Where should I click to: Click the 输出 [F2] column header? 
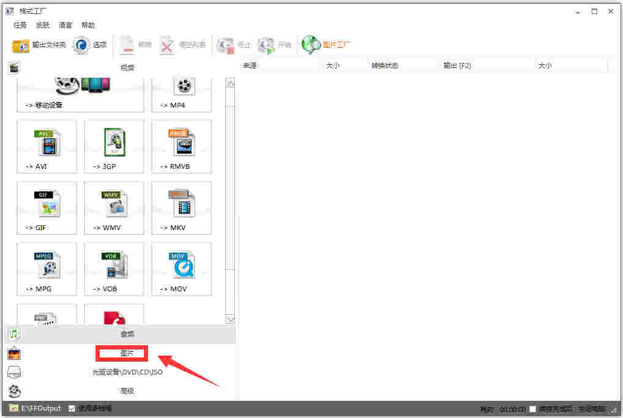(487, 65)
